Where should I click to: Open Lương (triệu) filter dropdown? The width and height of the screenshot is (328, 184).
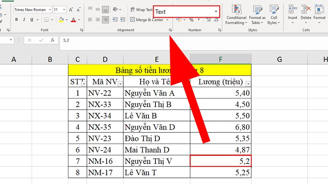coord(248,84)
